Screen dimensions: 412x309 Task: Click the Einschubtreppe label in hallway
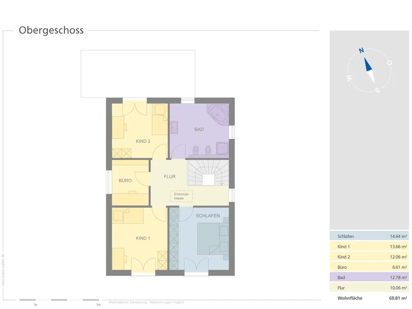click(181, 196)
